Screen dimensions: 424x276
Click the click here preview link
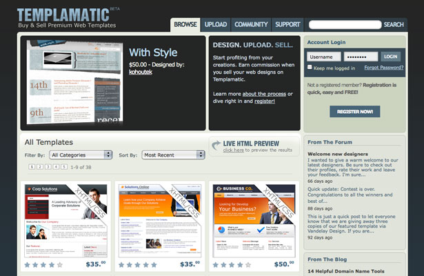[x=233, y=150]
